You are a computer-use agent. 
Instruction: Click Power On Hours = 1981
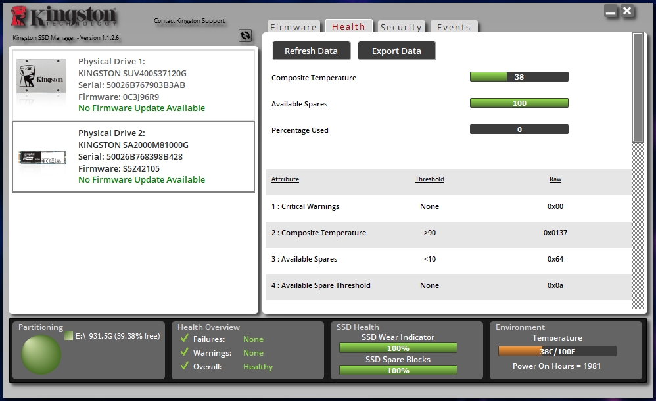557,366
